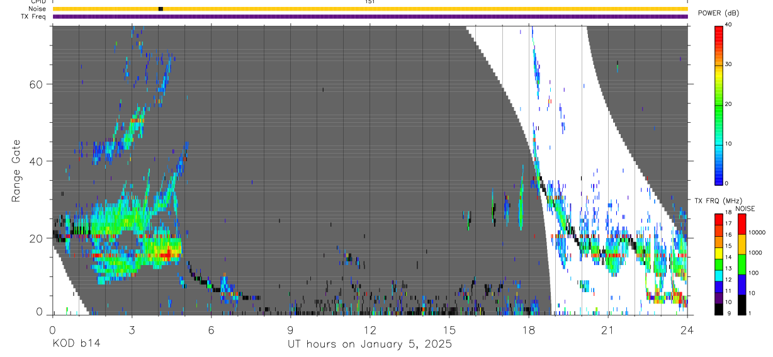The height and width of the screenshot is (357, 773).
Task: Click the x-axis tick label "9"
Action: [x=290, y=330]
